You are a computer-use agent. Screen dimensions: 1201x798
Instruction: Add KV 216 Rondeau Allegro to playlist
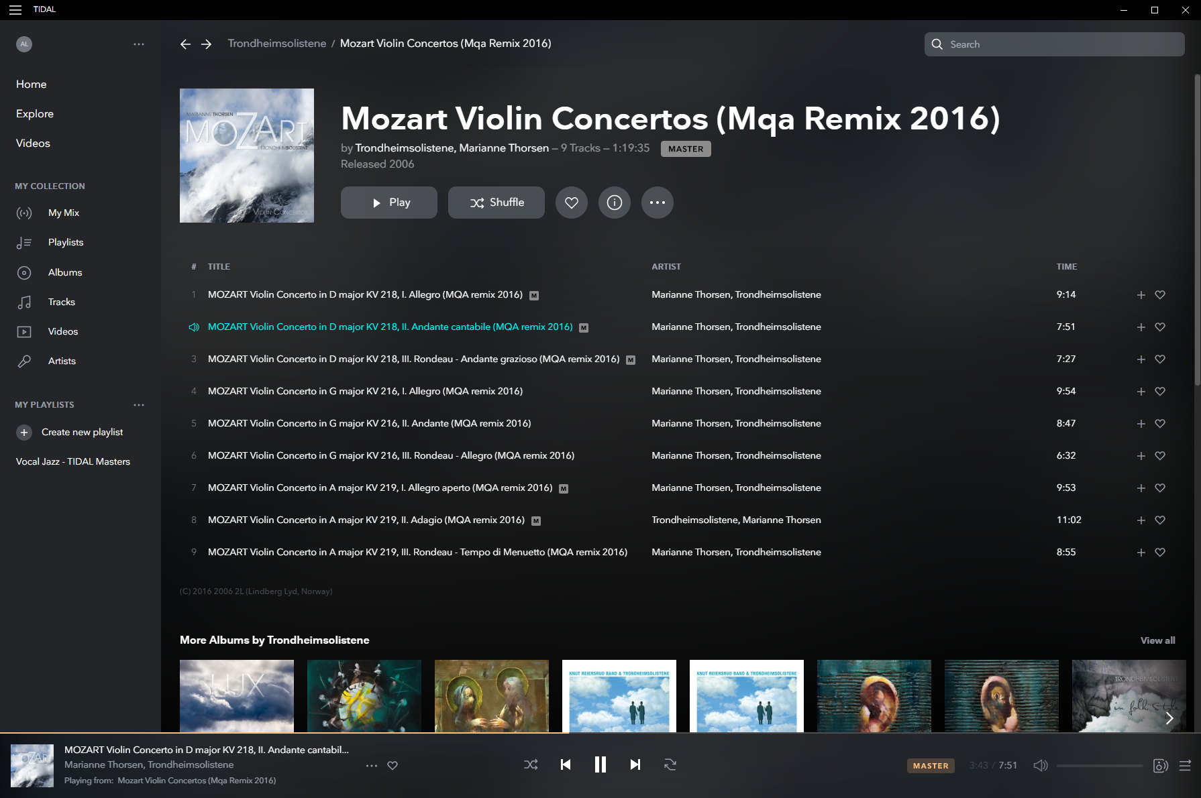(1141, 456)
